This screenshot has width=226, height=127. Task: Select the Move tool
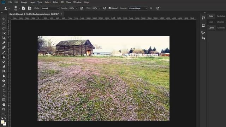point(4,19)
